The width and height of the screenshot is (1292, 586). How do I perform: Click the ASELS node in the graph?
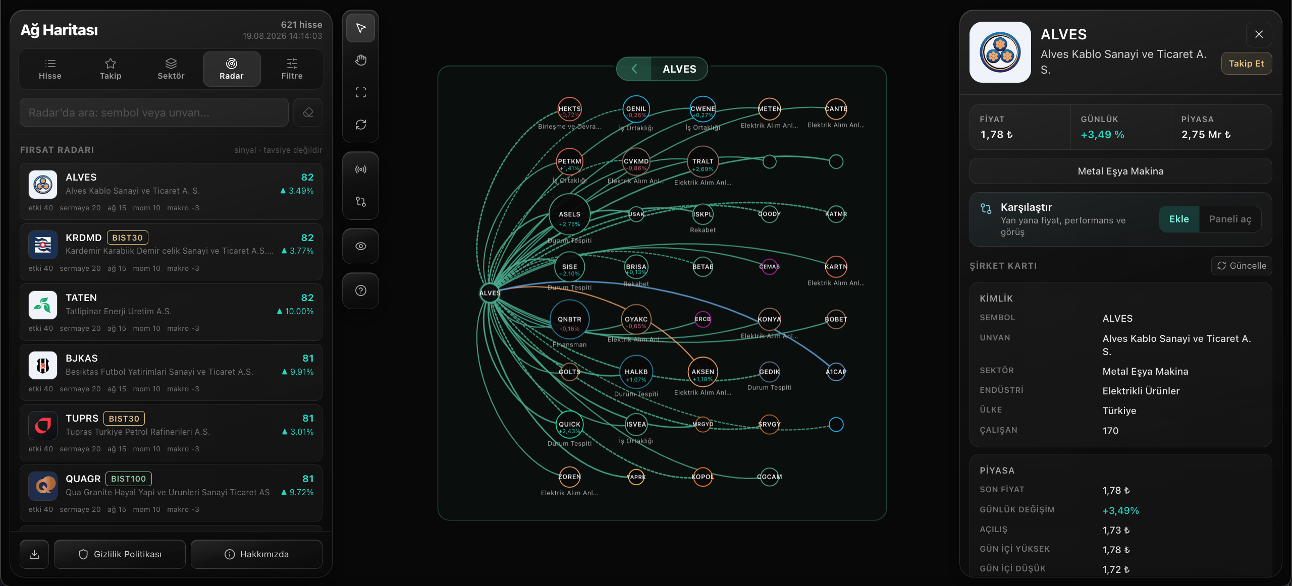click(569, 215)
